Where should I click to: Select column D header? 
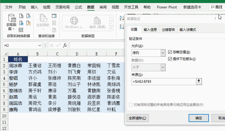click(77, 54)
